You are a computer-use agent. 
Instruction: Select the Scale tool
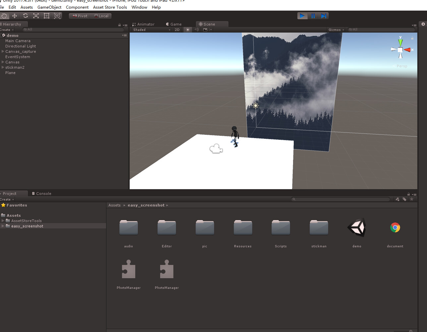36,16
